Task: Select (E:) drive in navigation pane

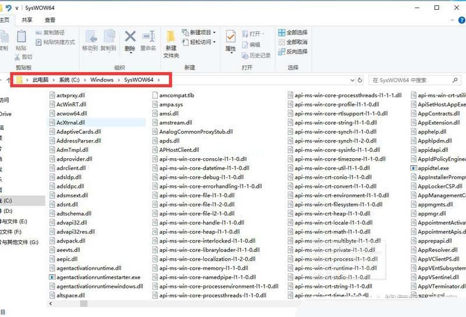Action: pyautogui.click(x=22, y=222)
